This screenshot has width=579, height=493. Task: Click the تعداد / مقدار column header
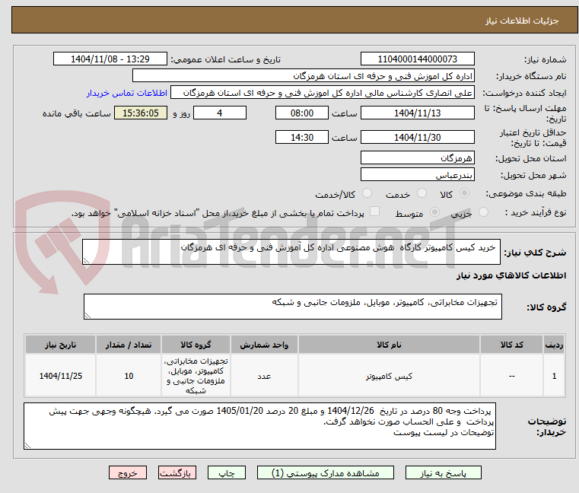coord(129,345)
